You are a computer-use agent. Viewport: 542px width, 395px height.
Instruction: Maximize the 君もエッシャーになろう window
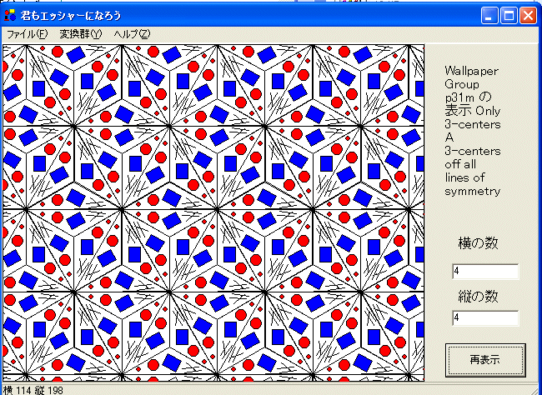pyautogui.click(x=509, y=16)
